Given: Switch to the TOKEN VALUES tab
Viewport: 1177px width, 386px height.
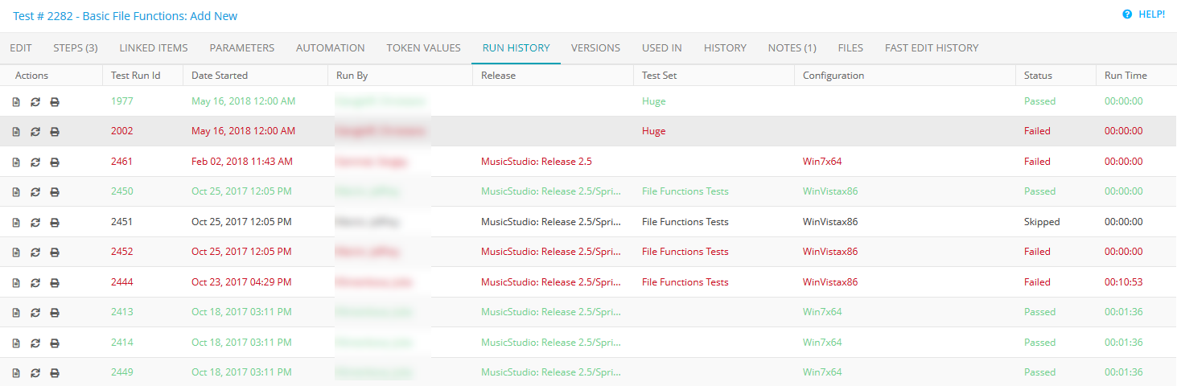Looking at the screenshot, I should point(424,48).
